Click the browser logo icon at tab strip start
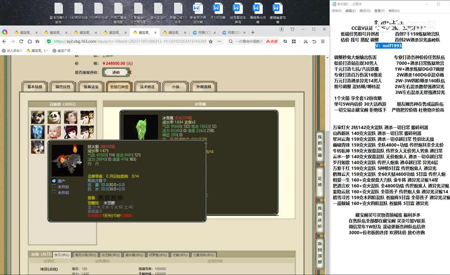This screenshot has width=450, height=275. (5, 32)
